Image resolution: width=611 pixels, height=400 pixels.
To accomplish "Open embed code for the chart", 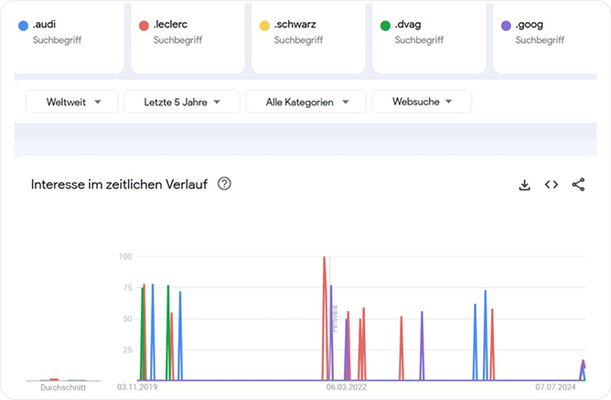I will point(552,184).
